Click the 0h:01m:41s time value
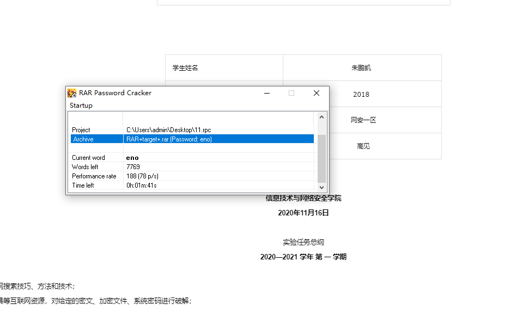The width and height of the screenshot is (517, 310). (x=142, y=185)
